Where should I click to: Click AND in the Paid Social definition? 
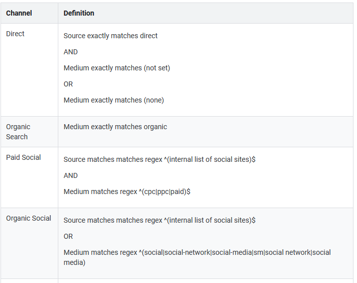point(71,175)
